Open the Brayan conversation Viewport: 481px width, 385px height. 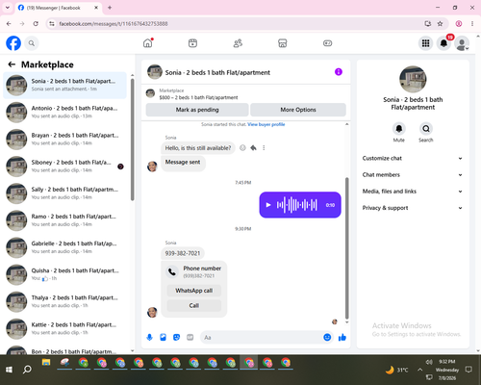coord(65,140)
